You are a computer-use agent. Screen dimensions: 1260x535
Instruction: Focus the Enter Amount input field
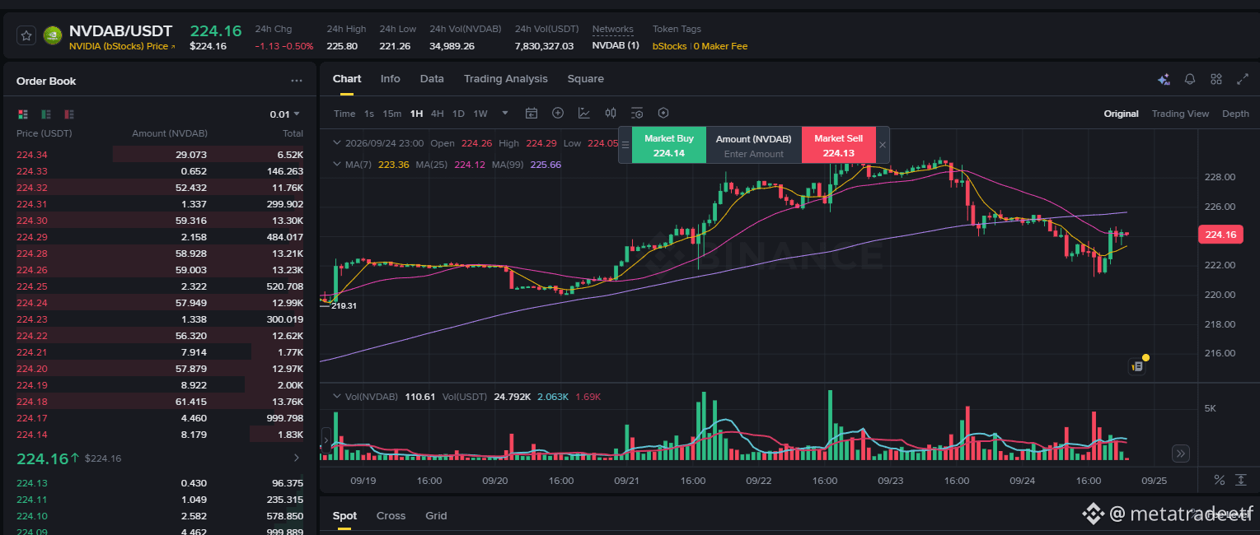point(754,154)
